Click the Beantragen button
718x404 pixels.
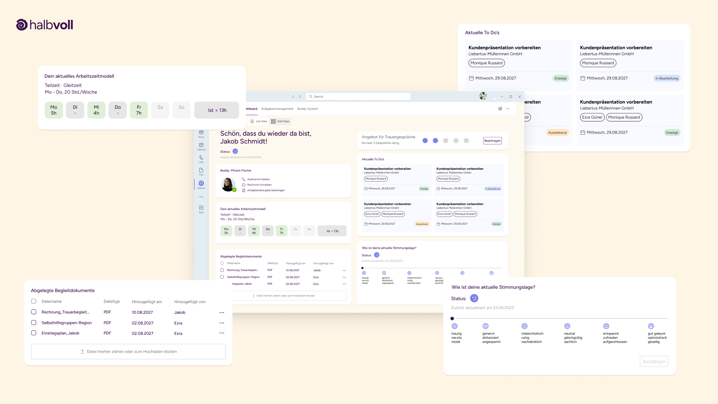492,141
